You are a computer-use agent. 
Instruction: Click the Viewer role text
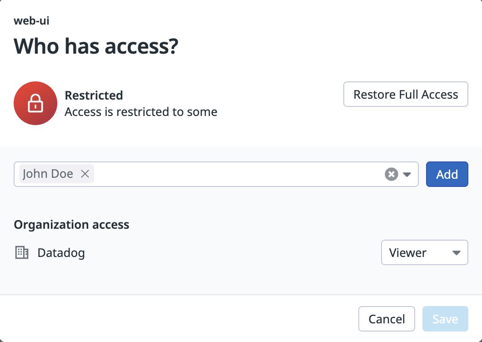pos(408,253)
